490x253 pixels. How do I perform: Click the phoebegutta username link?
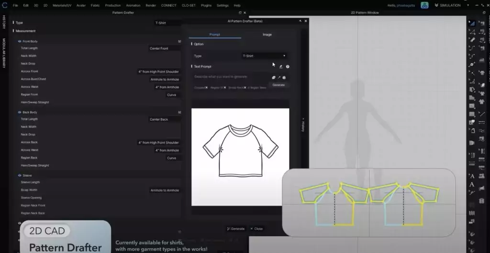[406, 6]
